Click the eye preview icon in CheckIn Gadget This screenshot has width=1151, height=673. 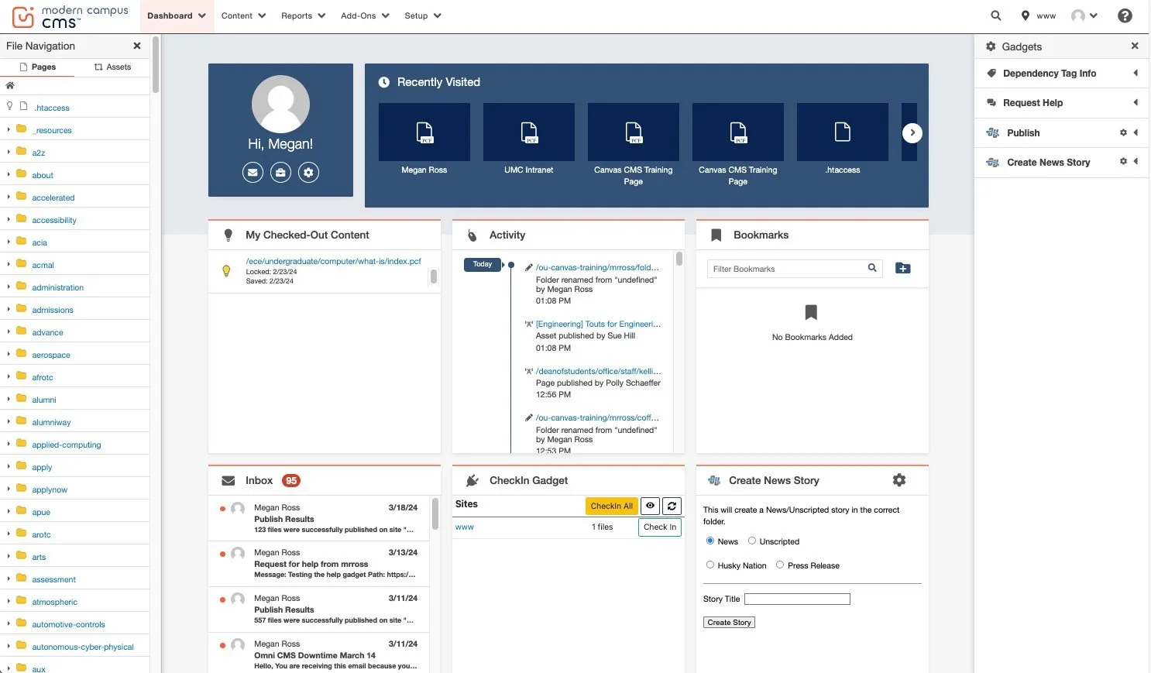click(x=650, y=506)
